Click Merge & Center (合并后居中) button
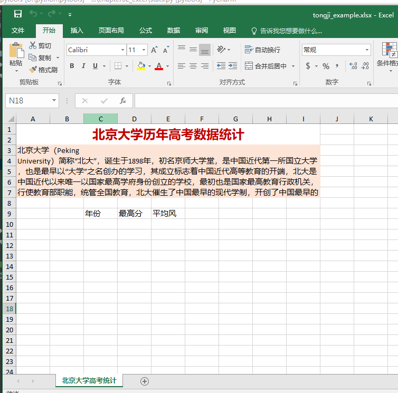Image resolution: width=398 pixels, height=393 pixels. click(266, 66)
